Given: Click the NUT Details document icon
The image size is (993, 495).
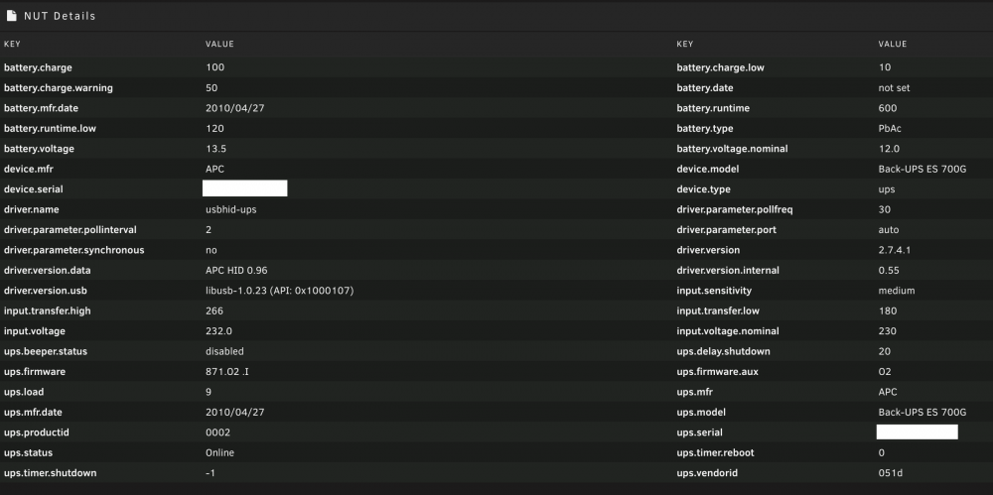Looking at the screenshot, I should pos(11,16).
